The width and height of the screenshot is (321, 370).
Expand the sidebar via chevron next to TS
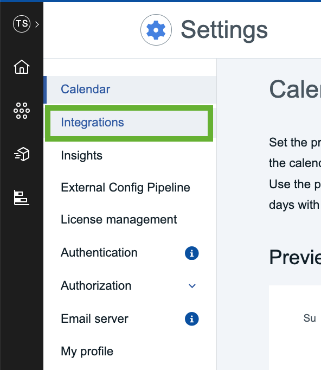point(37,24)
